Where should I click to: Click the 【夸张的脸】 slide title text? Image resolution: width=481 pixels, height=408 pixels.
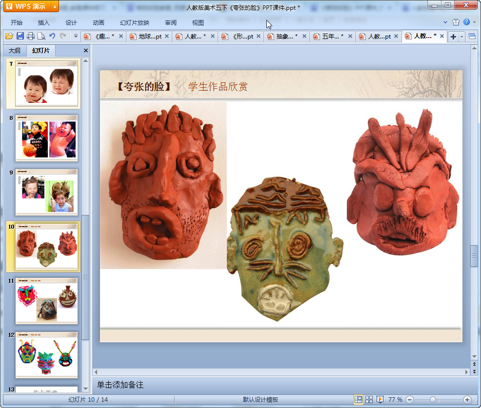click(x=144, y=86)
